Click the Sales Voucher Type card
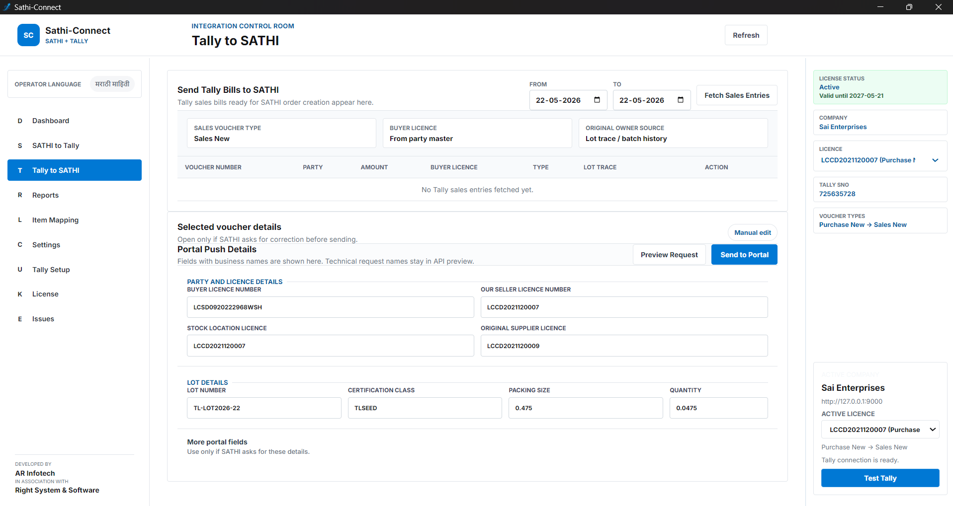953x506 pixels. (x=281, y=133)
